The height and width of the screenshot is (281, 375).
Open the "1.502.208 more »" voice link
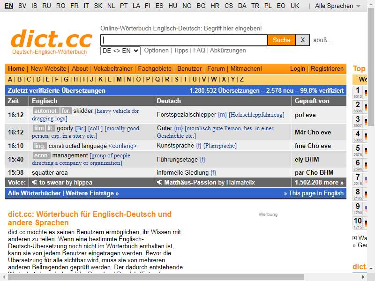(319, 183)
